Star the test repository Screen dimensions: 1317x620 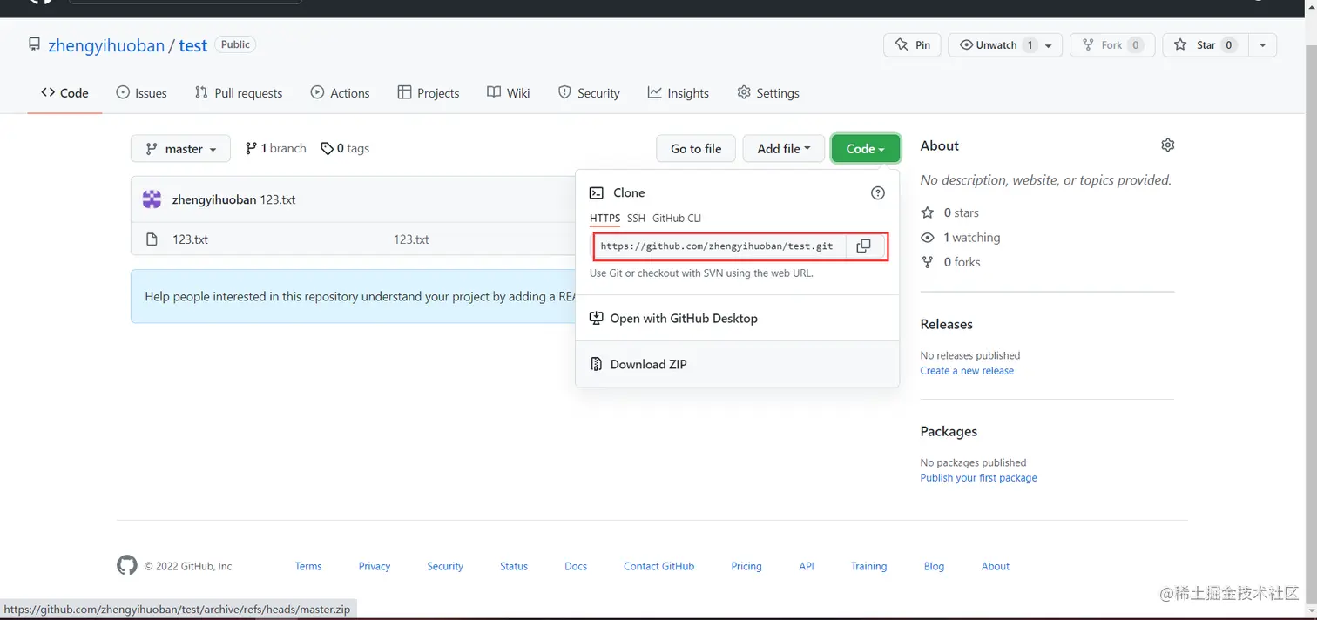[x=1206, y=45]
